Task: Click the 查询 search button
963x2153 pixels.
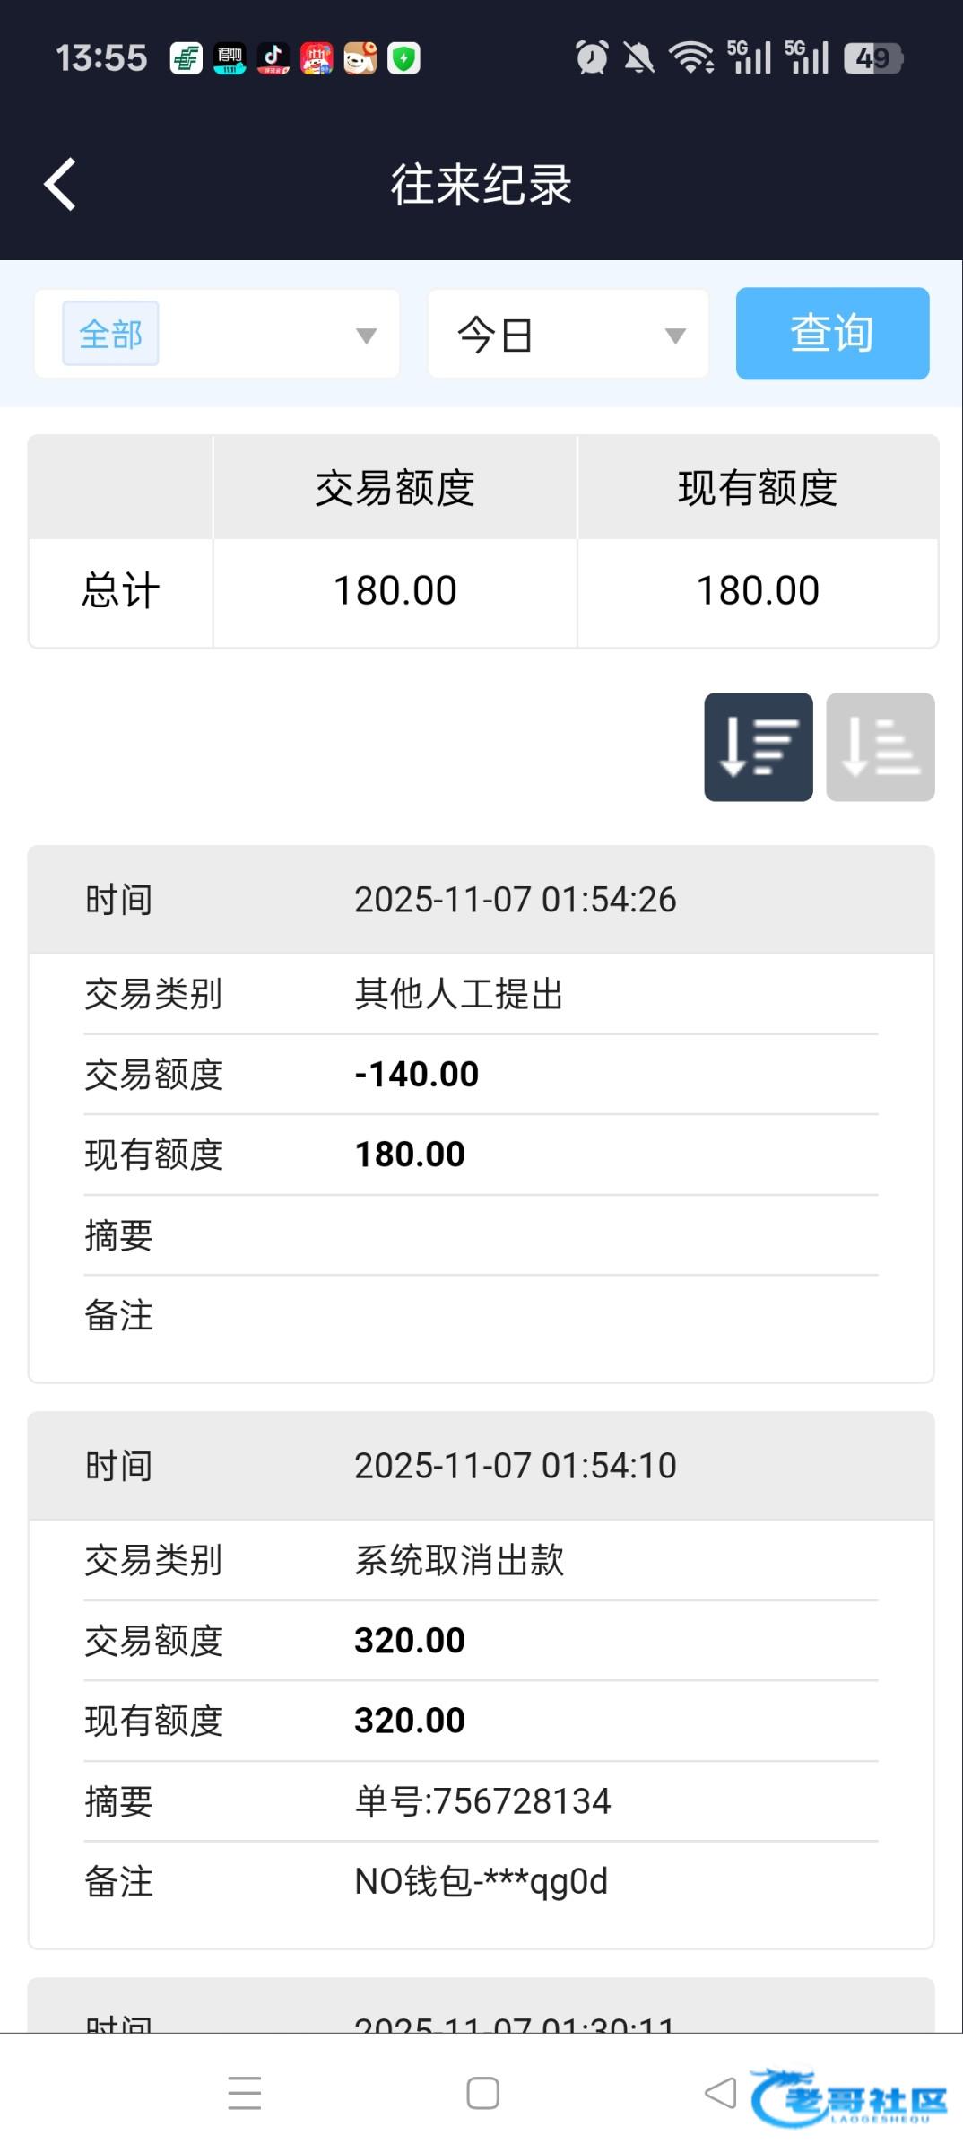Action: pyautogui.click(x=832, y=334)
